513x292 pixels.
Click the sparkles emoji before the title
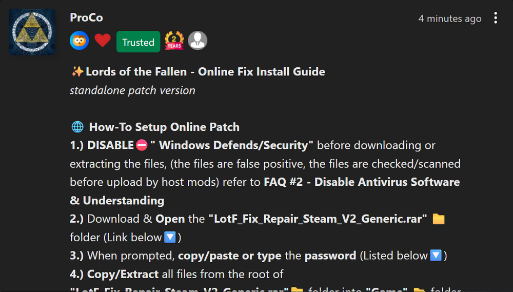pos(77,72)
